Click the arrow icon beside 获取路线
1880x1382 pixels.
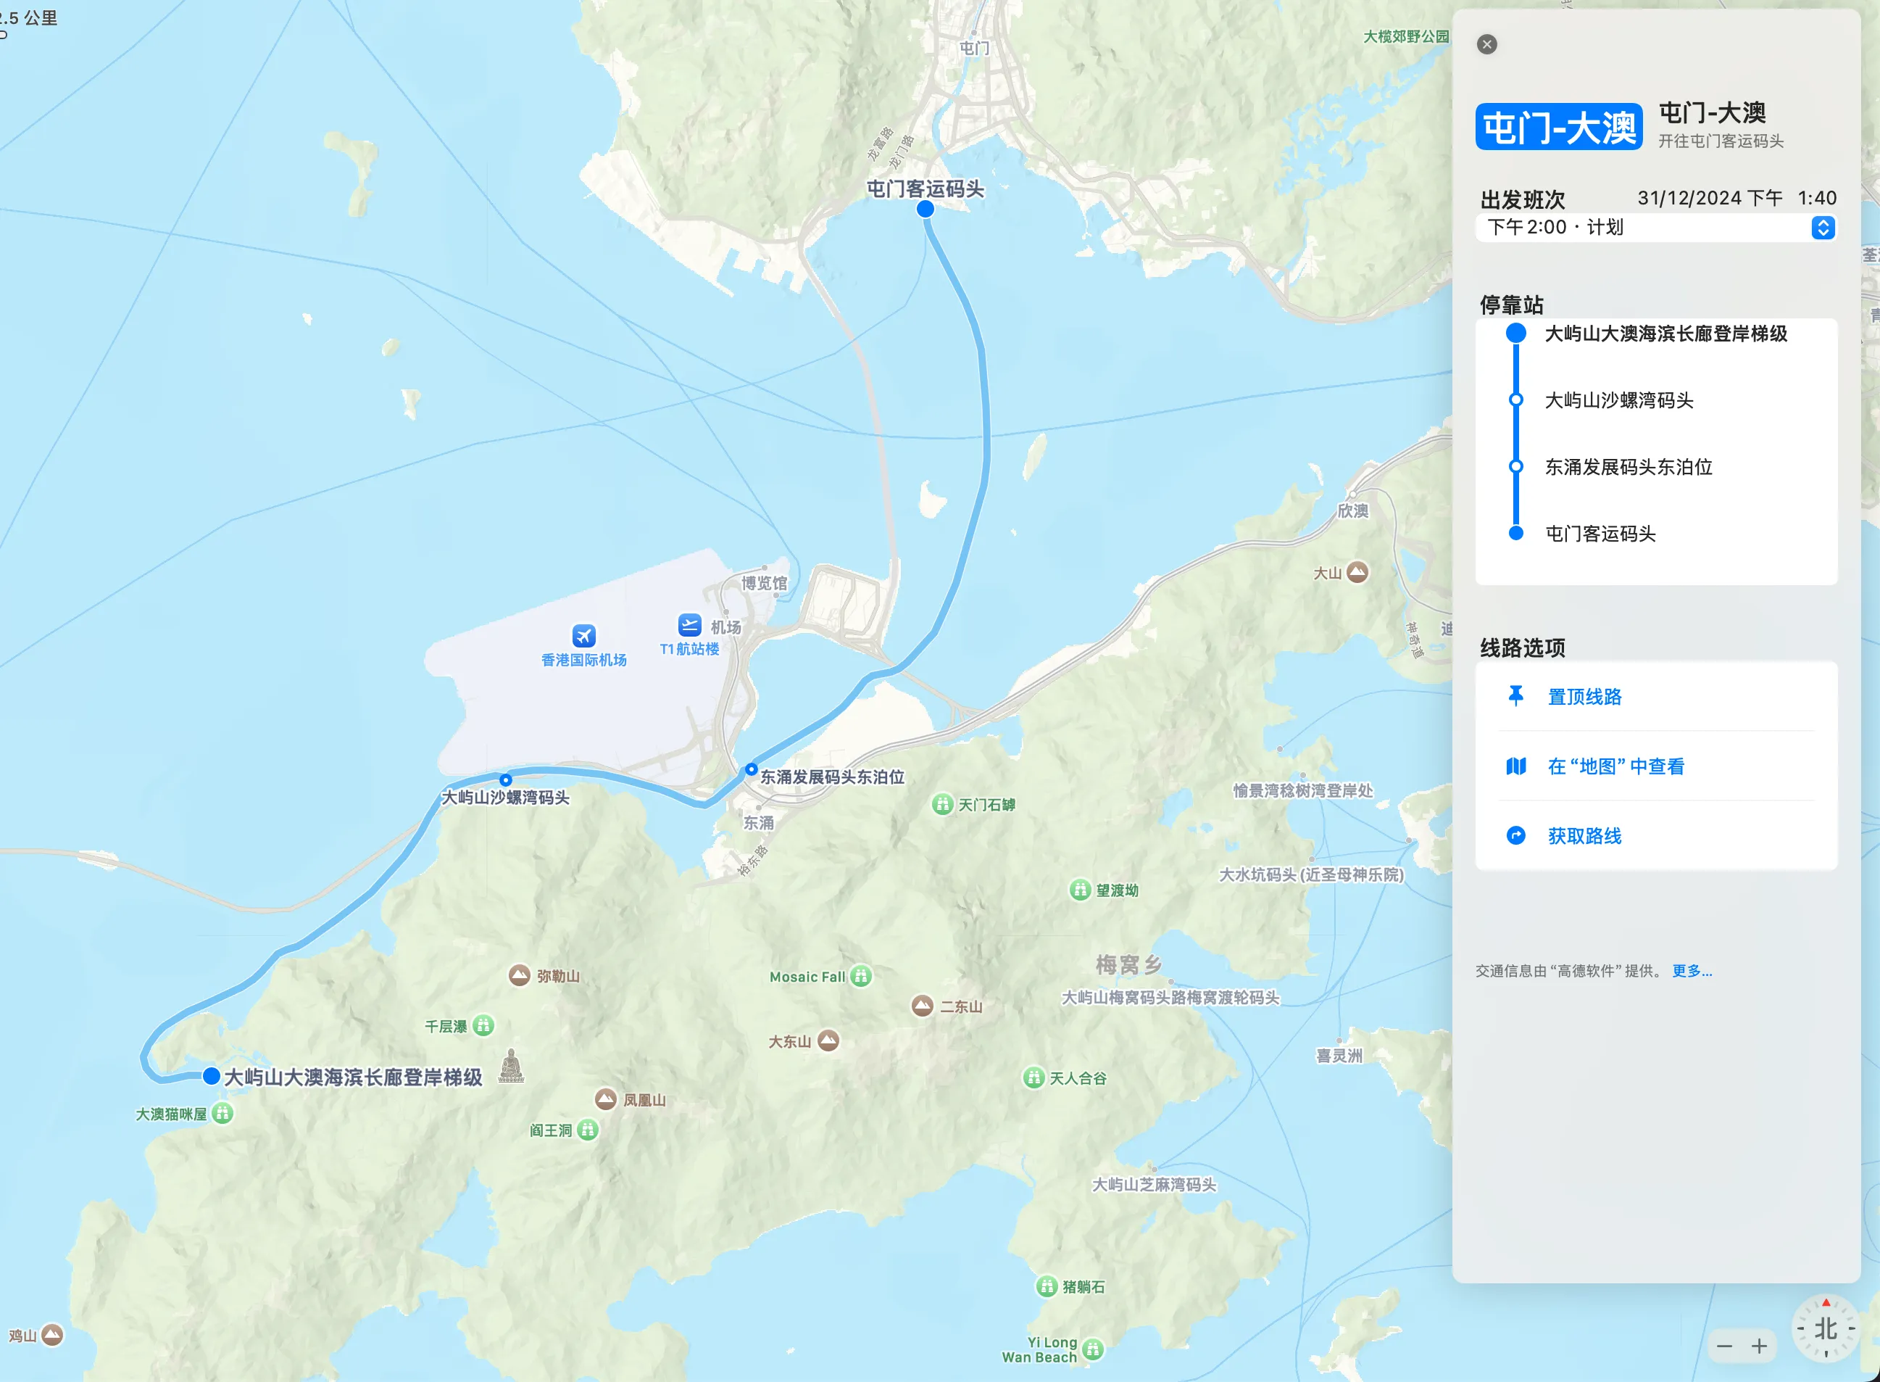(x=1515, y=835)
